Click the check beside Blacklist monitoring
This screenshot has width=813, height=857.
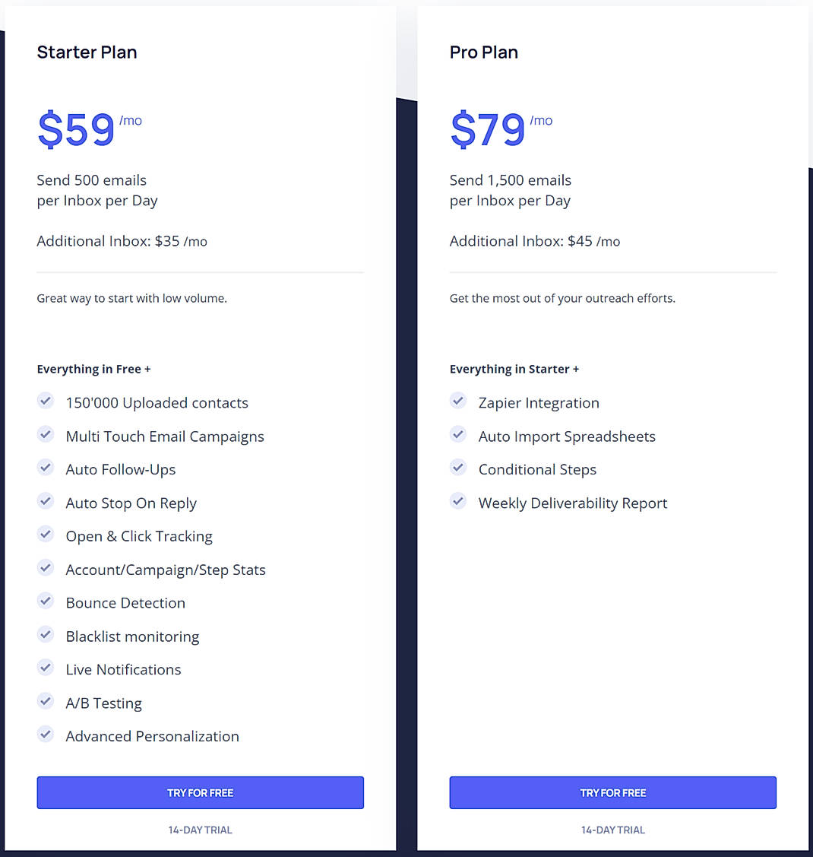(46, 634)
